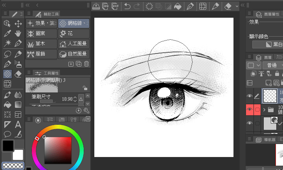Select the Lasso selection tool
Image resolution: width=283 pixels, height=170 pixels.
click(7, 54)
